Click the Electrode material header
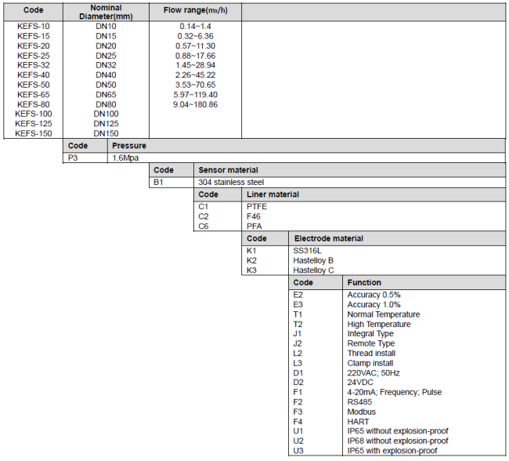The image size is (509, 461). [x=328, y=238]
